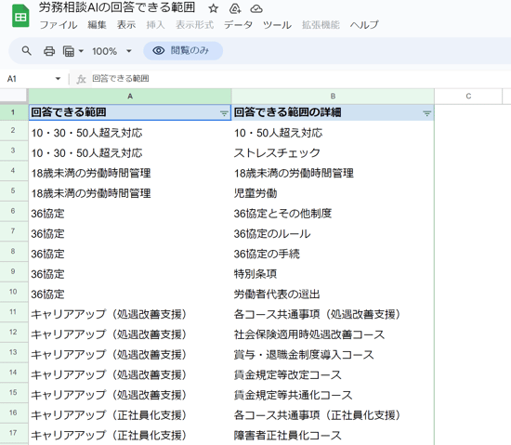Screen dimensions: 511x445
Task: Click the cell containing ストレスチェック
Action: pos(333,152)
